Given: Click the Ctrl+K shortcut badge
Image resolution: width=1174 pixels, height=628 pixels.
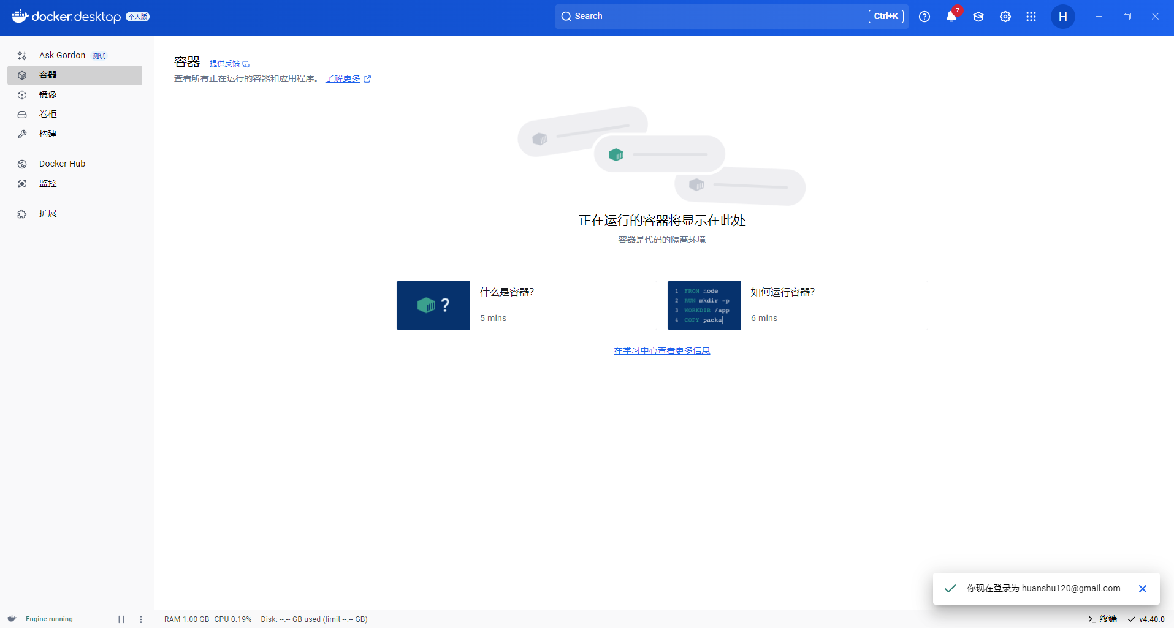Looking at the screenshot, I should pyautogui.click(x=886, y=17).
